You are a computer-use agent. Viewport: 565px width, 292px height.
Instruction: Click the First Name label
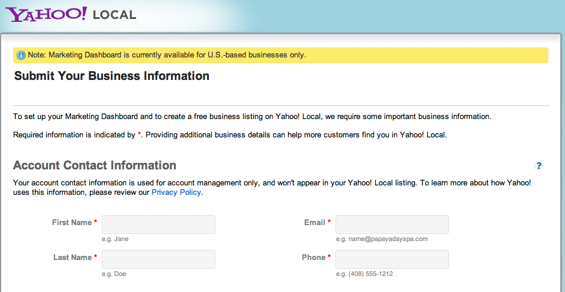pos(72,223)
